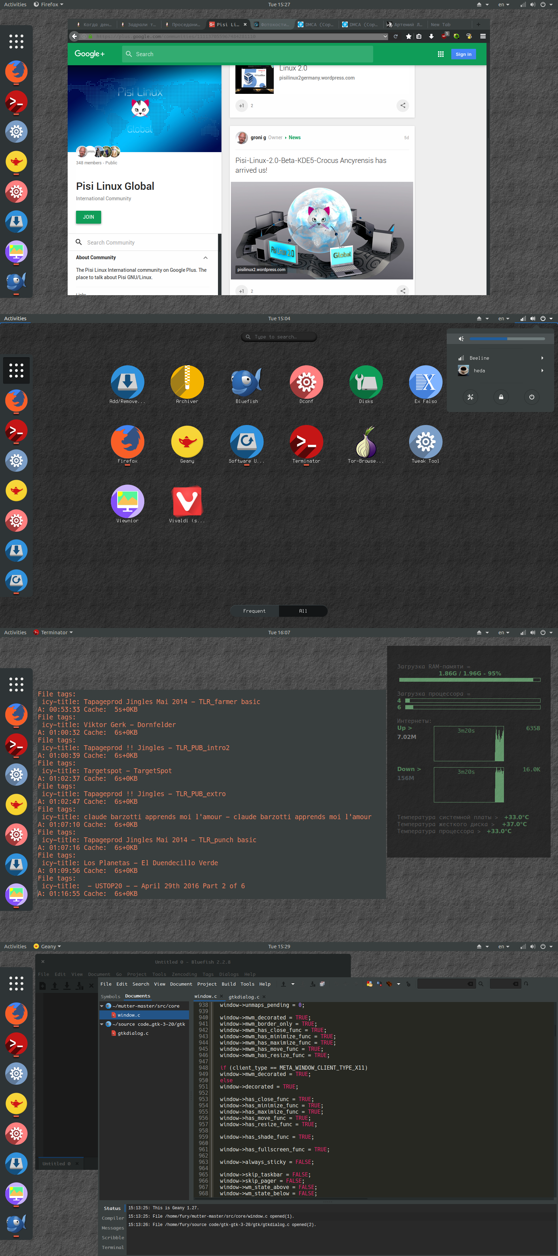Image resolution: width=558 pixels, height=1256 pixels.
Task: Launch Ex Falso from the applications grid
Action: click(x=425, y=385)
